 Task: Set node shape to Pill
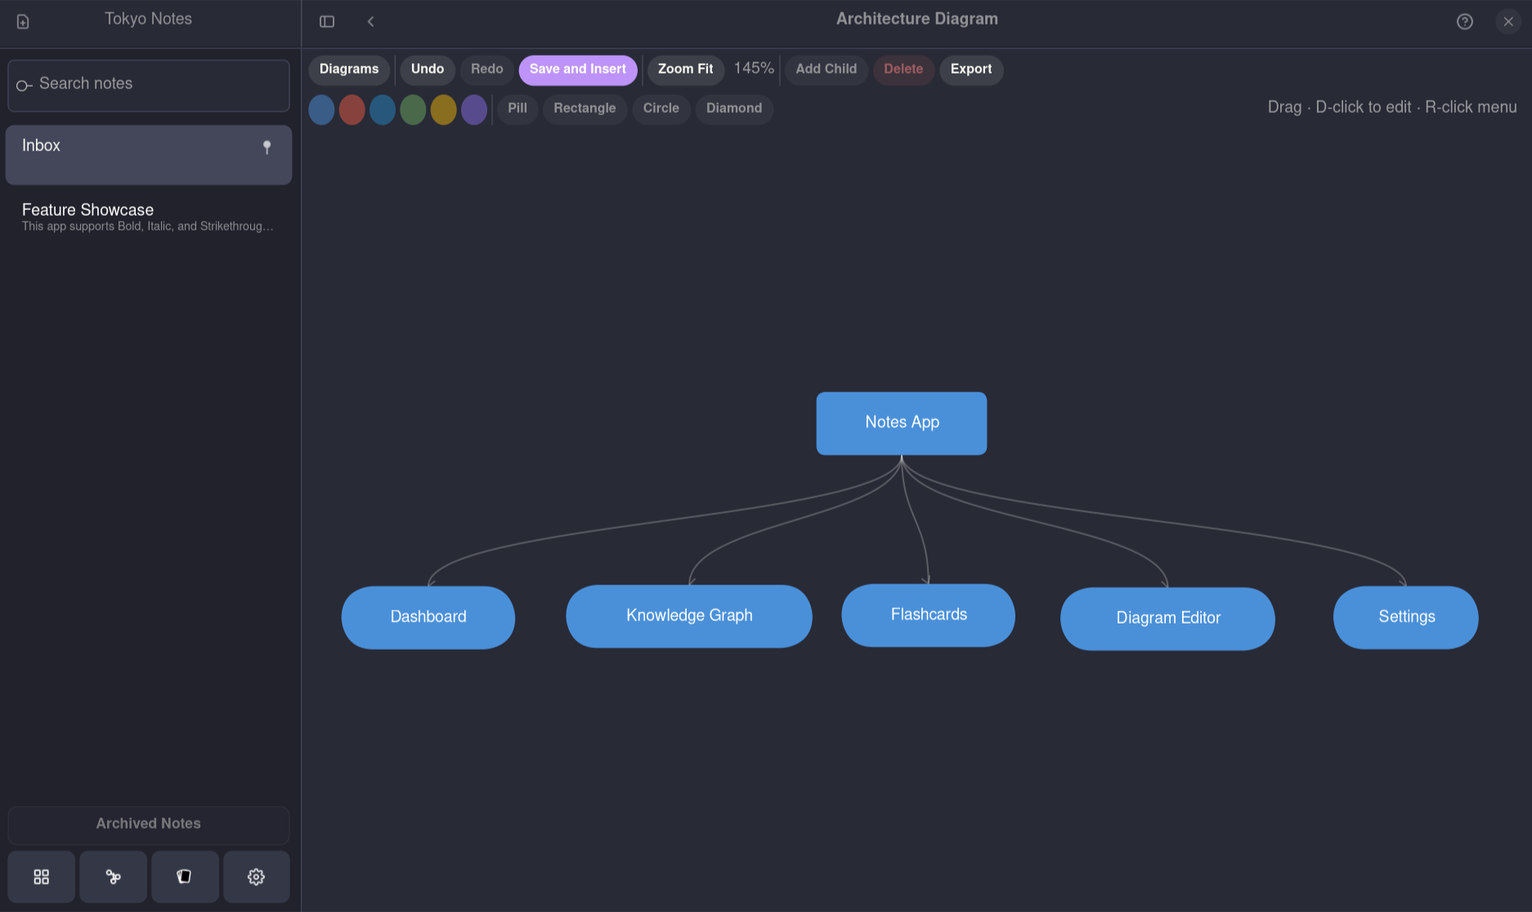(x=517, y=109)
